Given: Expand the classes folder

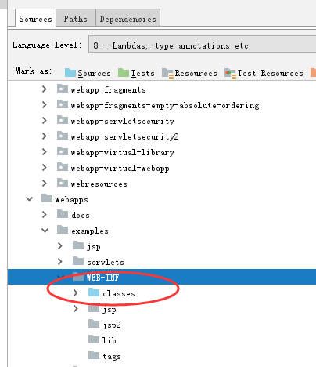Looking at the screenshot, I should (x=76, y=293).
